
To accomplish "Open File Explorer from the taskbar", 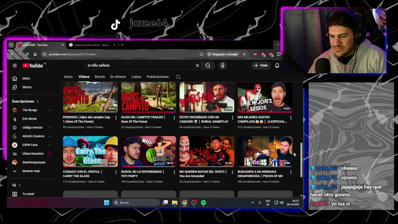I will pyautogui.click(x=175, y=203).
